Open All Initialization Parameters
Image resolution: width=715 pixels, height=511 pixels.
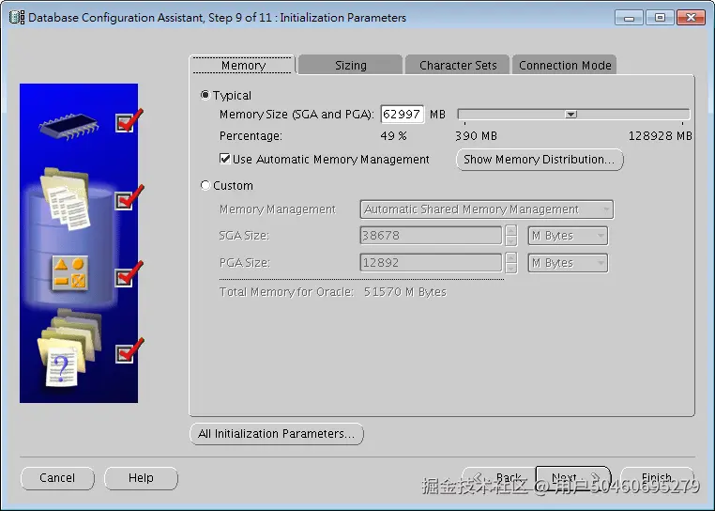[x=276, y=433]
